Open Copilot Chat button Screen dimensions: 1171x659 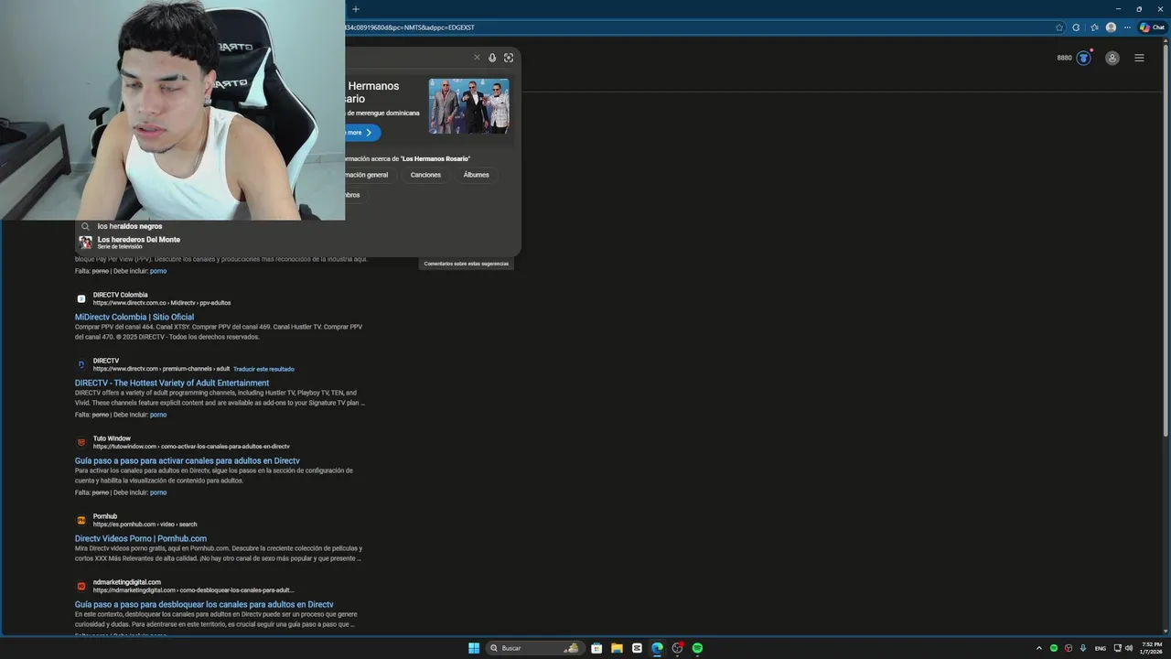click(x=1152, y=27)
